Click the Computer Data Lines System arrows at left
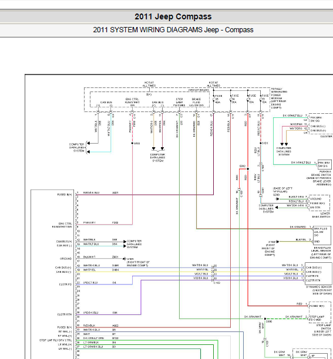The image size is (333, 359). coord(88,147)
